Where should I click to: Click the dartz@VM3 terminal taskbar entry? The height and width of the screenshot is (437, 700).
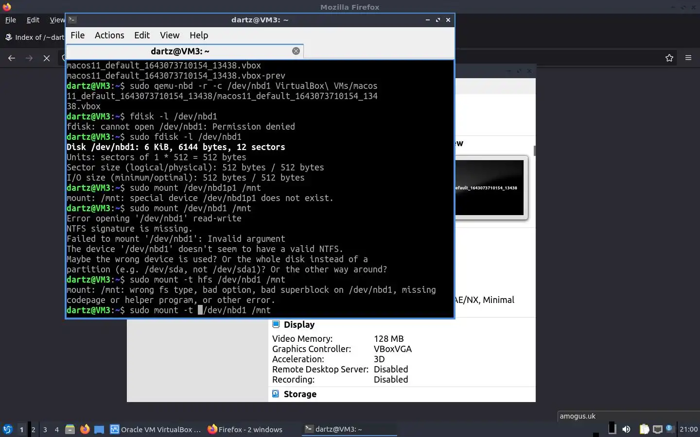[350, 429]
